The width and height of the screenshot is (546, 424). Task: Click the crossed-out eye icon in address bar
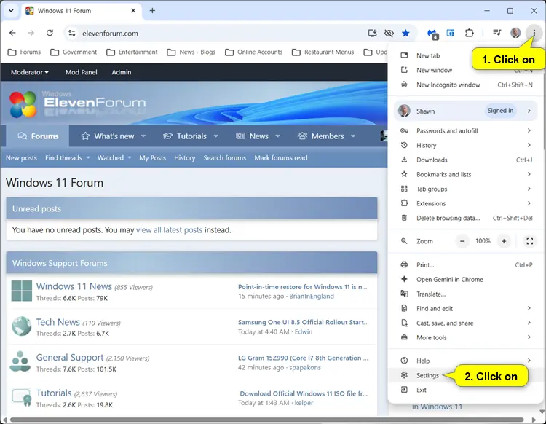click(389, 33)
